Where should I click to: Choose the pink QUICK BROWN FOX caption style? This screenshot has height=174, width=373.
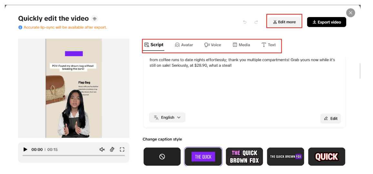coord(244,157)
